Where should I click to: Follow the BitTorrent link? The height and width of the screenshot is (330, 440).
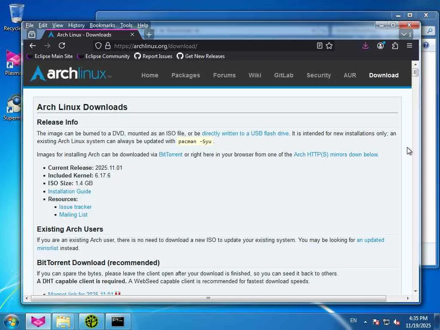point(171,154)
